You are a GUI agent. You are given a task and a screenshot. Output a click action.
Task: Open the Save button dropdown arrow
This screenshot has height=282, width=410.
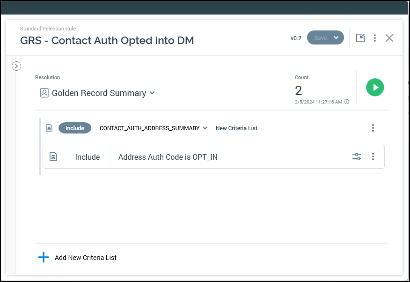point(336,38)
